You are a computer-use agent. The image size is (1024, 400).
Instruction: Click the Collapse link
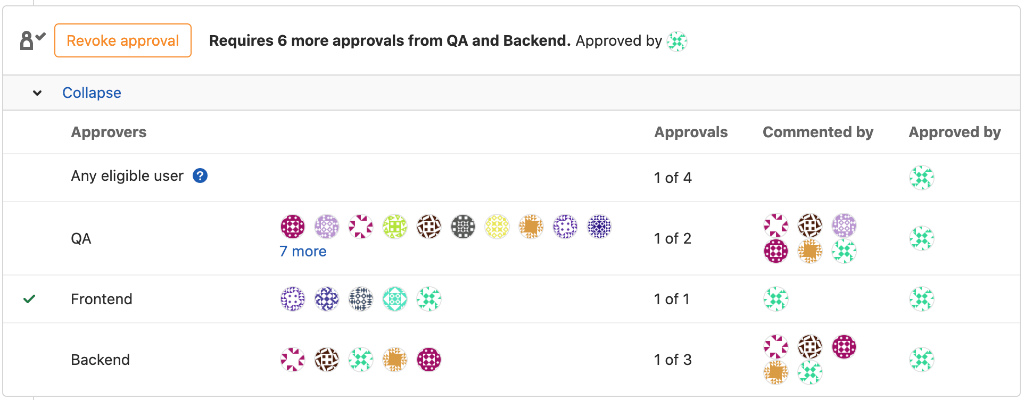pos(92,93)
